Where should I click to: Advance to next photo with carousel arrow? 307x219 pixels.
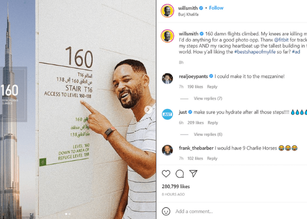[148, 109]
